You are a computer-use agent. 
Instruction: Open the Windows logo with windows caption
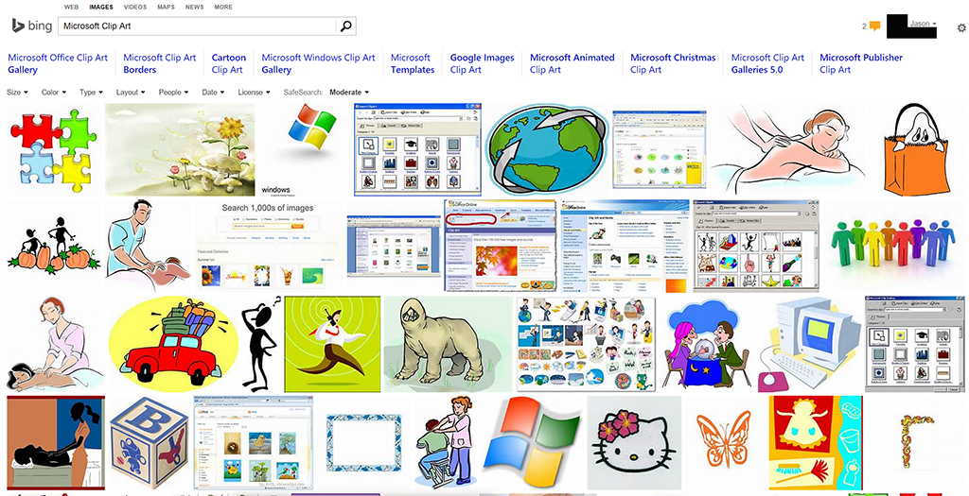pyautogui.click(x=304, y=150)
